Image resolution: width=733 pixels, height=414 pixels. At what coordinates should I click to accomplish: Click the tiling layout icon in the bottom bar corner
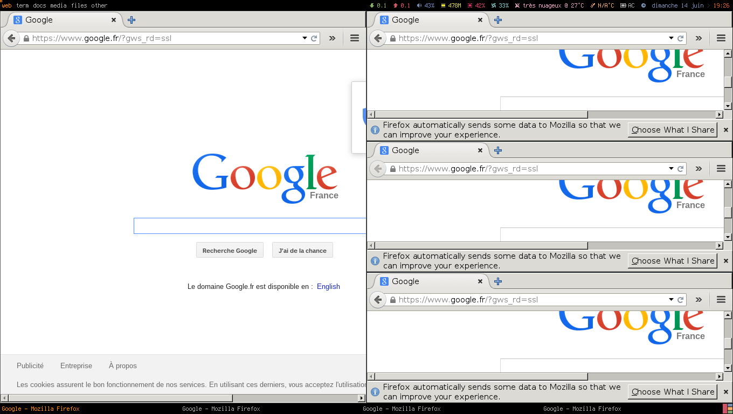[728, 409]
